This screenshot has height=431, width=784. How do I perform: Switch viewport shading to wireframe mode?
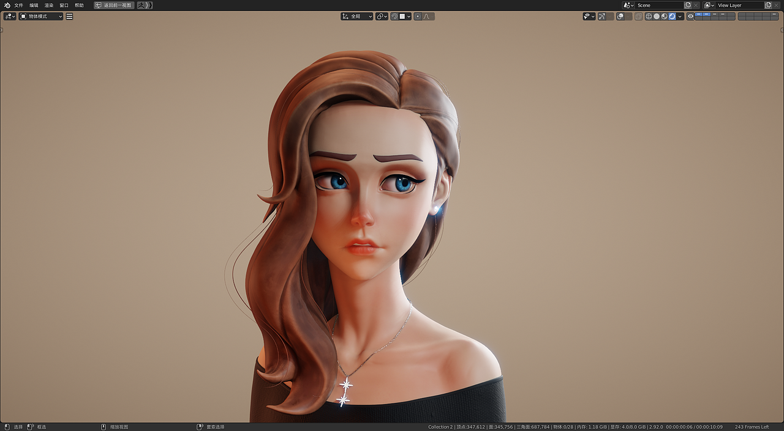(x=649, y=16)
